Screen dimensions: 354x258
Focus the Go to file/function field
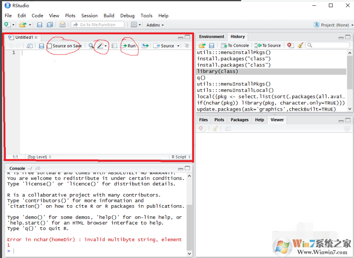click(x=98, y=25)
